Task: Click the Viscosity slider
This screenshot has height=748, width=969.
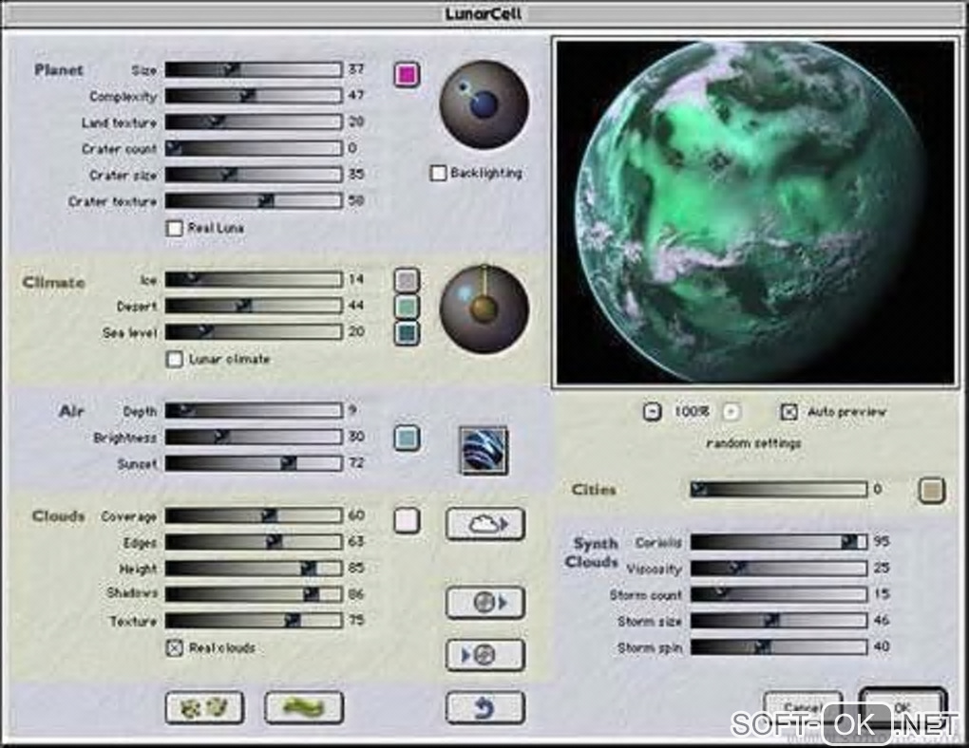Action: point(779,569)
